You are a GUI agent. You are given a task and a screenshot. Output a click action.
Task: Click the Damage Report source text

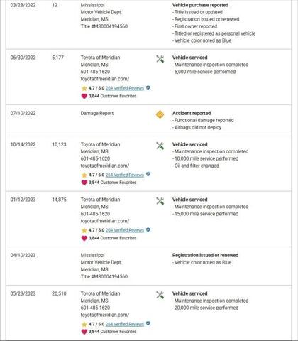[x=97, y=113]
